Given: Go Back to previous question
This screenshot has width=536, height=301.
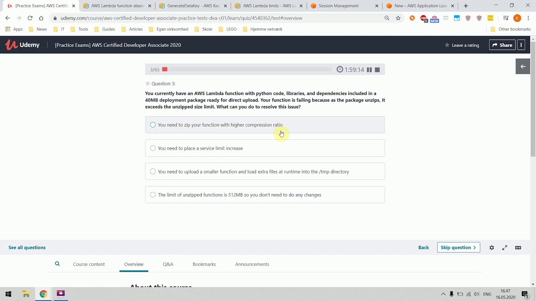Looking at the screenshot, I should click(x=423, y=247).
